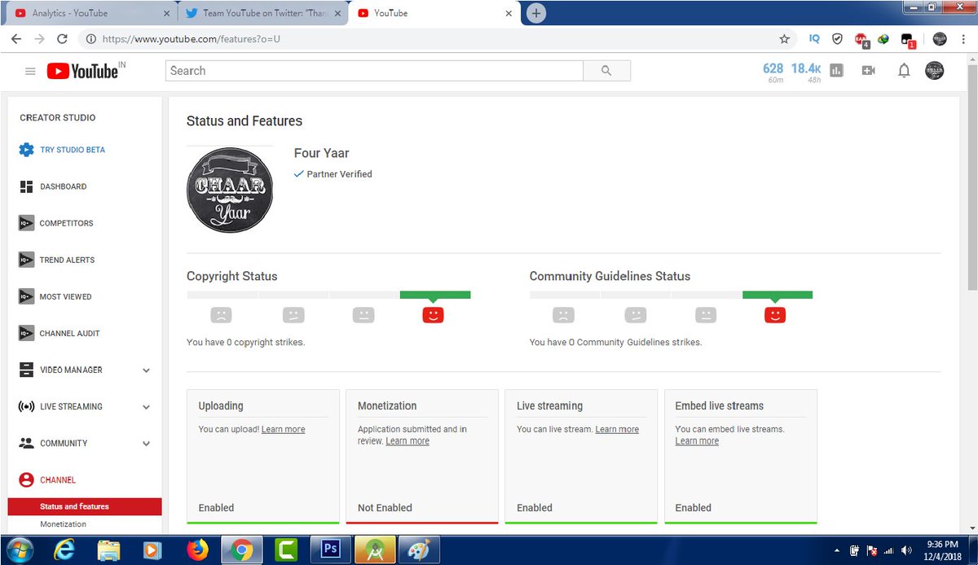Click into the YouTube search field
978x565 pixels.
point(374,71)
